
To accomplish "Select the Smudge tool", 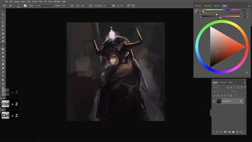I will pyautogui.click(x=3, y=64).
